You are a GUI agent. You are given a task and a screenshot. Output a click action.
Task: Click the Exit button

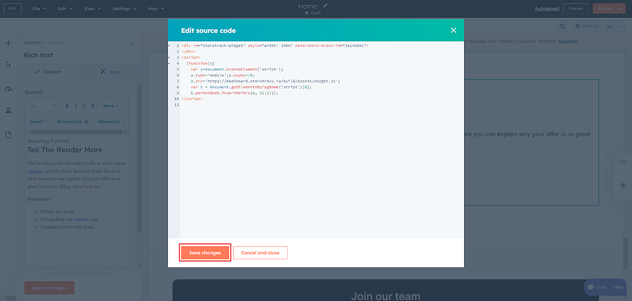click(x=12, y=9)
